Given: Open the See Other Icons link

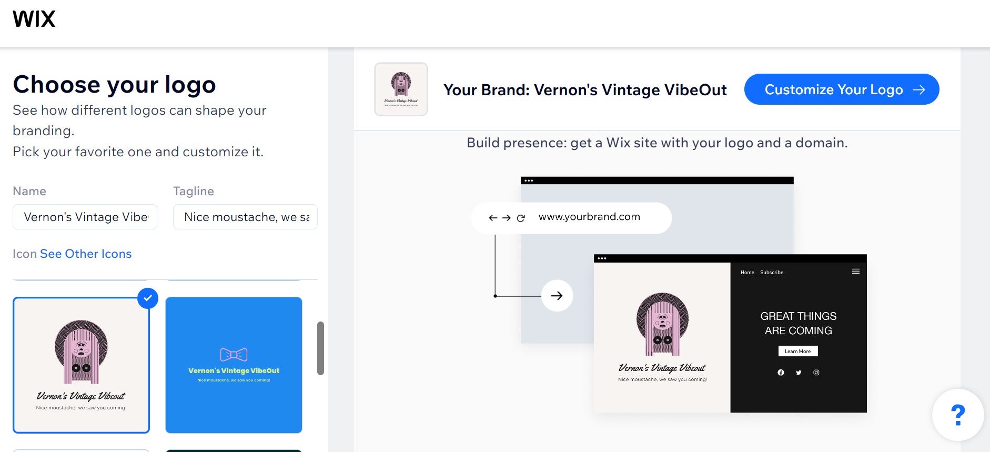Looking at the screenshot, I should (86, 254).
